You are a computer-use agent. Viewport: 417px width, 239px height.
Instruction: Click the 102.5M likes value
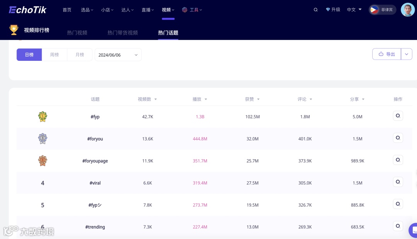pyautogui.click(x=253, y=117)
